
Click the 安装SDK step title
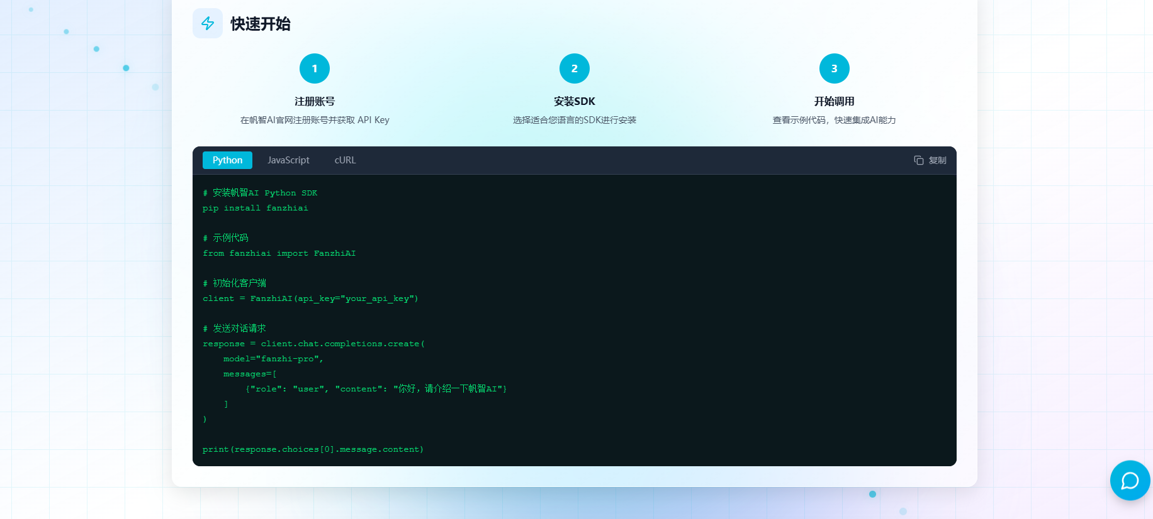coord(574,101)
